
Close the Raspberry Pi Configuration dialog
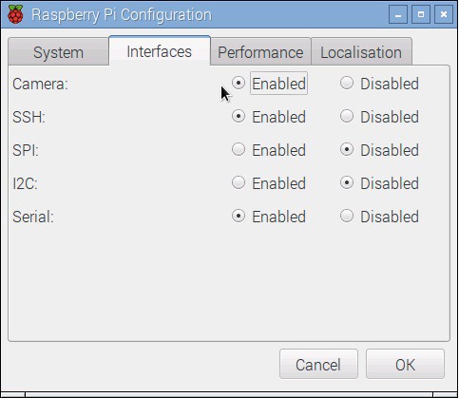[x=444, y=14]
